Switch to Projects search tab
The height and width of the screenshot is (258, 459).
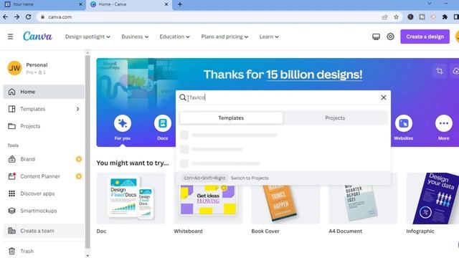click(x=335, y=118)
